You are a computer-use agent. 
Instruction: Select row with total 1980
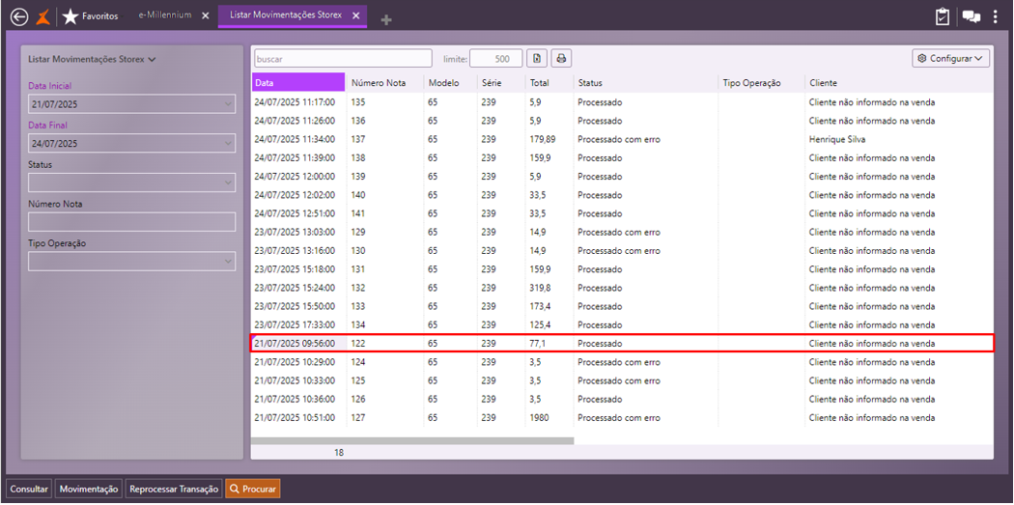click(x=622, y=418)
